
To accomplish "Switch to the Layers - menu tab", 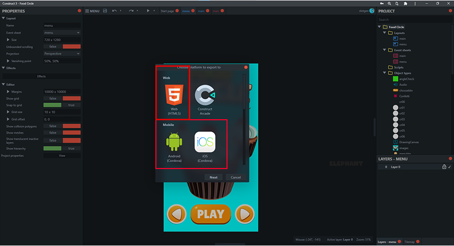I will pos(387,242).
